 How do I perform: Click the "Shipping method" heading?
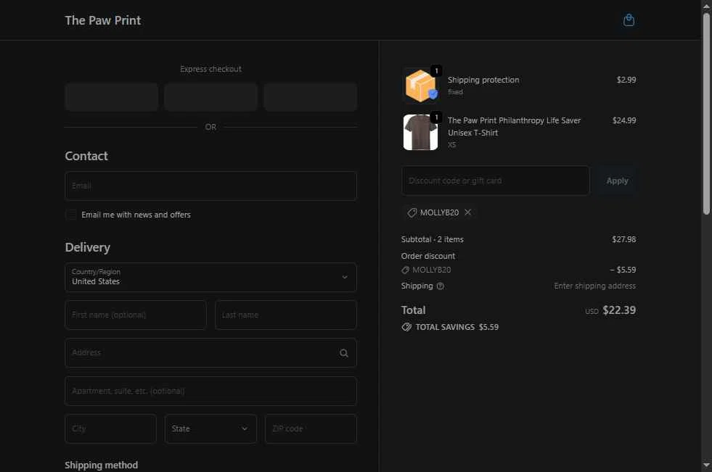click(102, 465)
